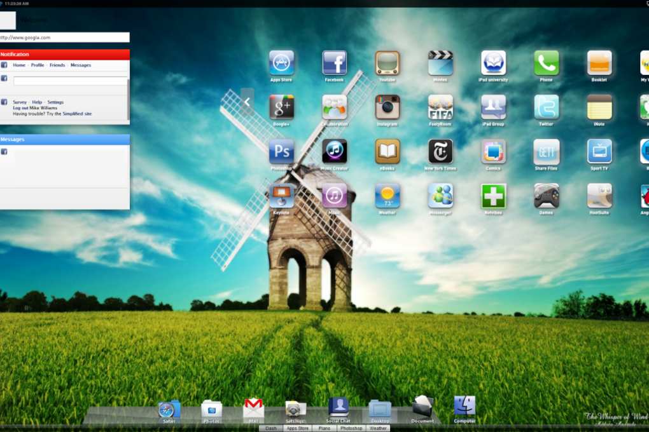Open the Apps Store icon
Screen dimensions: 649x432
tap(281, 63)
